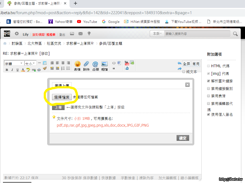
Task: Click the settings gear icon beside Lily
Action: [17, 34]
